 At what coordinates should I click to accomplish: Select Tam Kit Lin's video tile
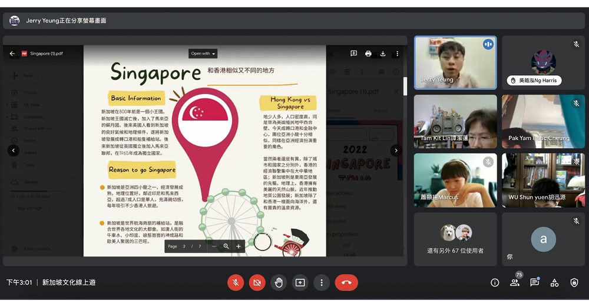point(455,121)
